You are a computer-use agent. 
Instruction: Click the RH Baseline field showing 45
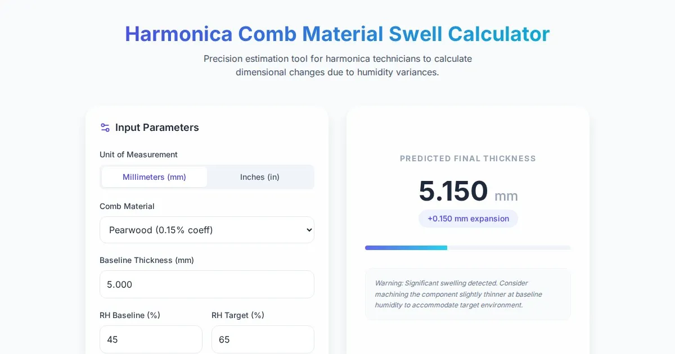pos(151,339)
